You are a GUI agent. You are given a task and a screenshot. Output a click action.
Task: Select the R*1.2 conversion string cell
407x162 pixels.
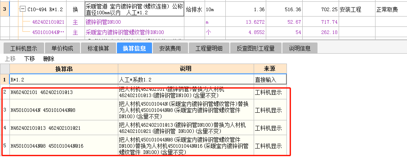(64, 80)
